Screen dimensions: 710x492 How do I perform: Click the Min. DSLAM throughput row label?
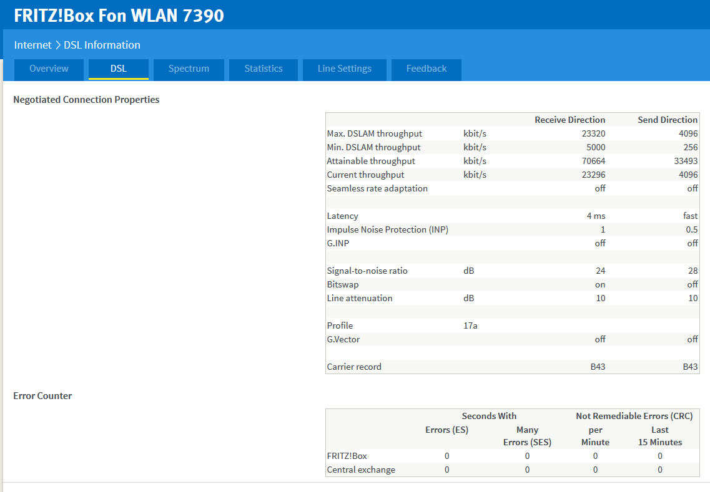373,147
